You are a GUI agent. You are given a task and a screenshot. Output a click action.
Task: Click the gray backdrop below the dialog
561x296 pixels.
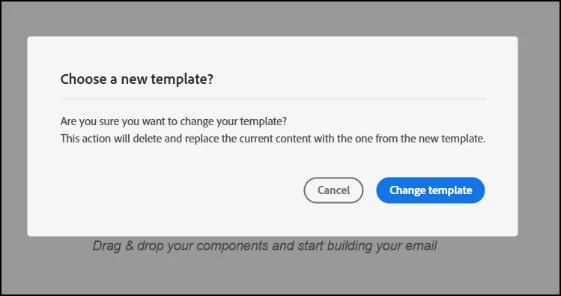point(273,274)
